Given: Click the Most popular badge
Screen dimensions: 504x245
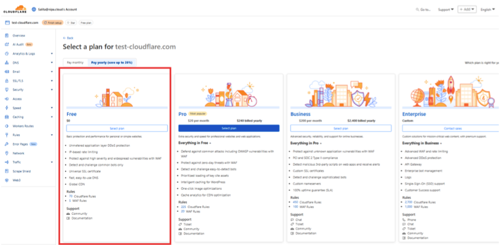Looking at the screenshot, I should (x=198, y=114).
